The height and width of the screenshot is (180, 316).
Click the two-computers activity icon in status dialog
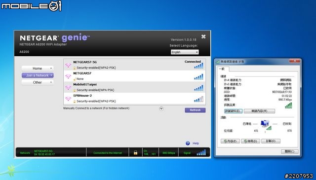coord(266,125)
